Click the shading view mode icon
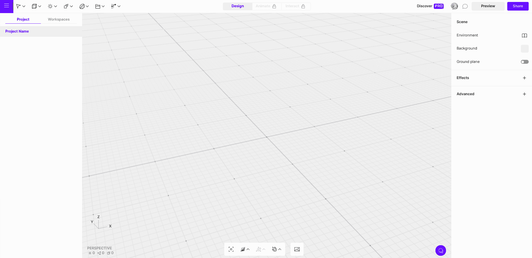 (243, 249)
